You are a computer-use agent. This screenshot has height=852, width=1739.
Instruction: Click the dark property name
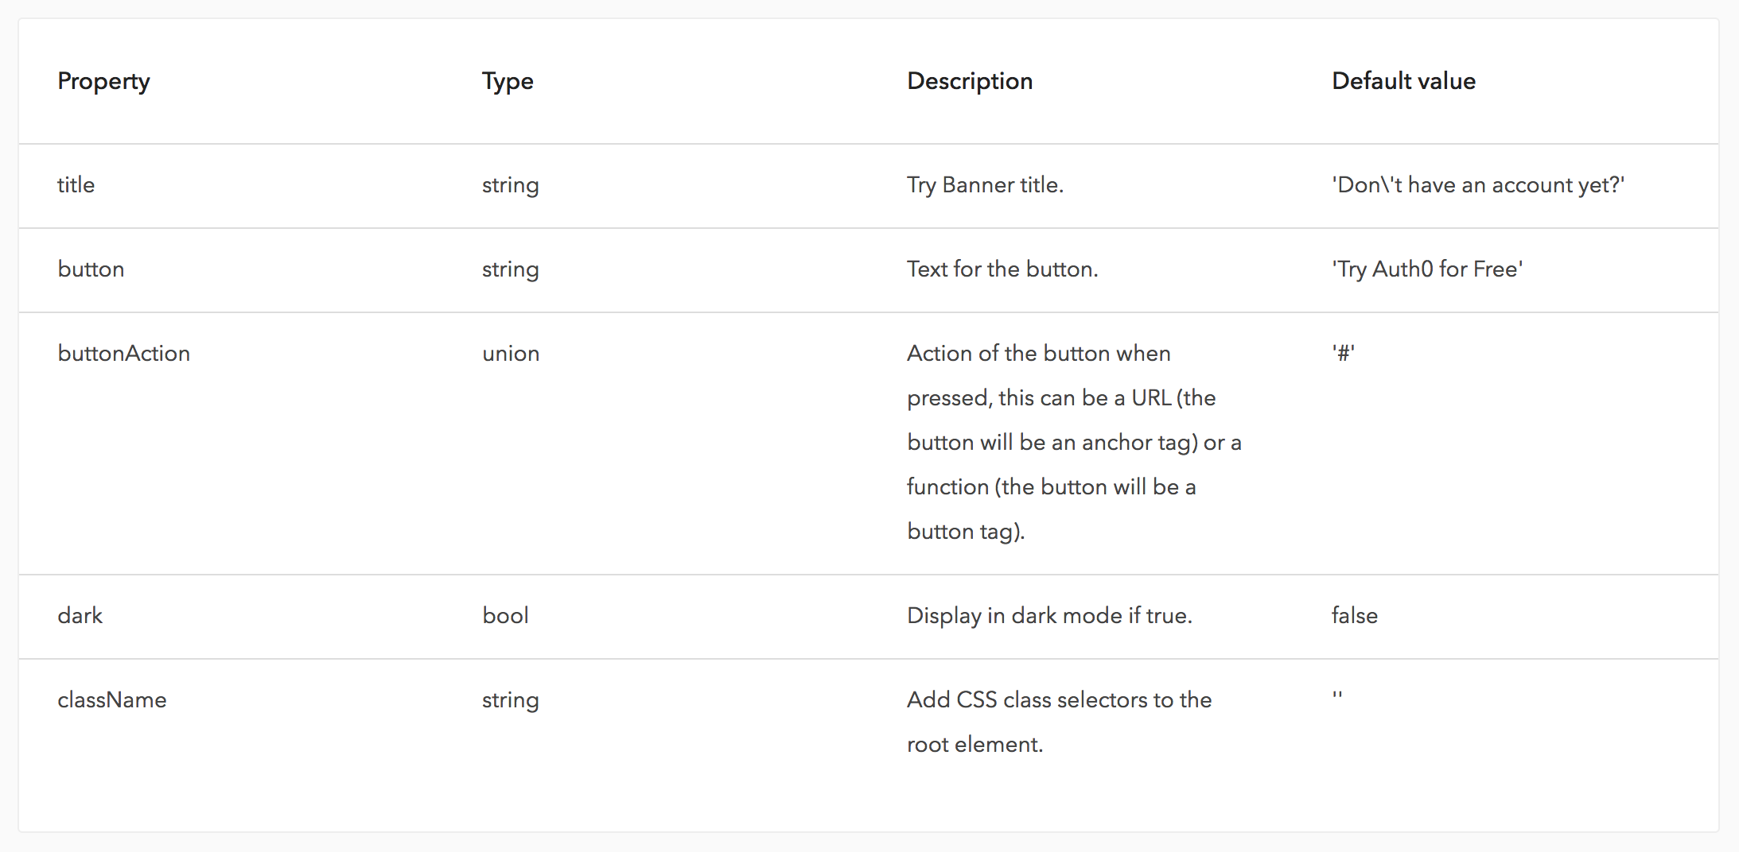point(80,615)
